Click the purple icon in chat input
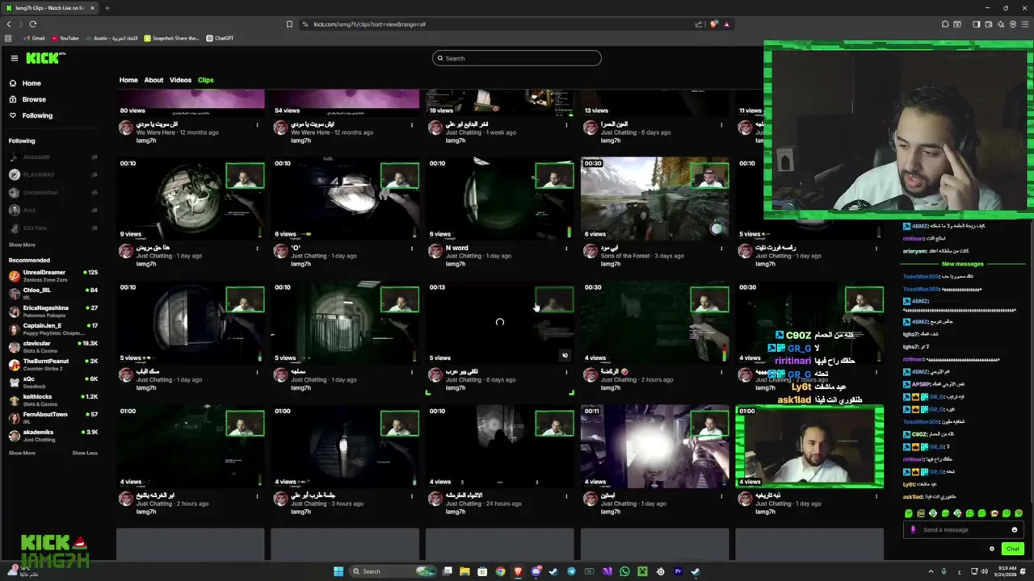 pos(913,530)
